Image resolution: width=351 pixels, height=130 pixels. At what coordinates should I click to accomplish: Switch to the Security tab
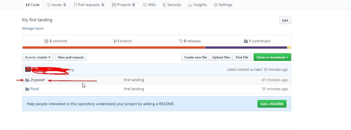(x=172, y=5)
